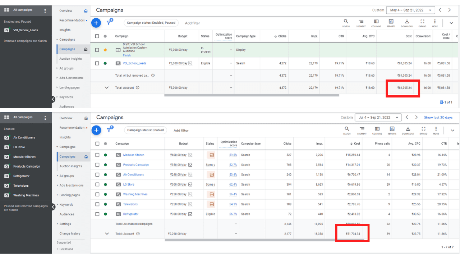The width and height of the screenshot is (460, 259).
Task: Open More menu in May 4 date view
Action: click(x=435, y=23)
